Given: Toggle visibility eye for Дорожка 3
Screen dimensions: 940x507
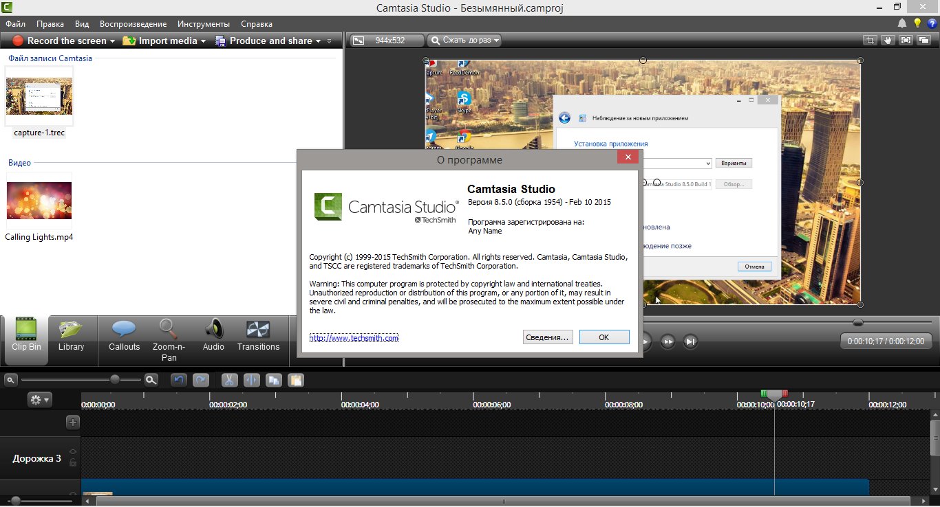Looking at the screenshot, I should pyautogui.click(x=73, y=451).
